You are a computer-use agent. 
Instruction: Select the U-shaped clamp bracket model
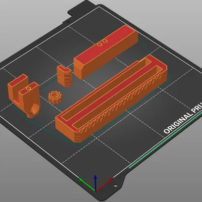[24, 96]
